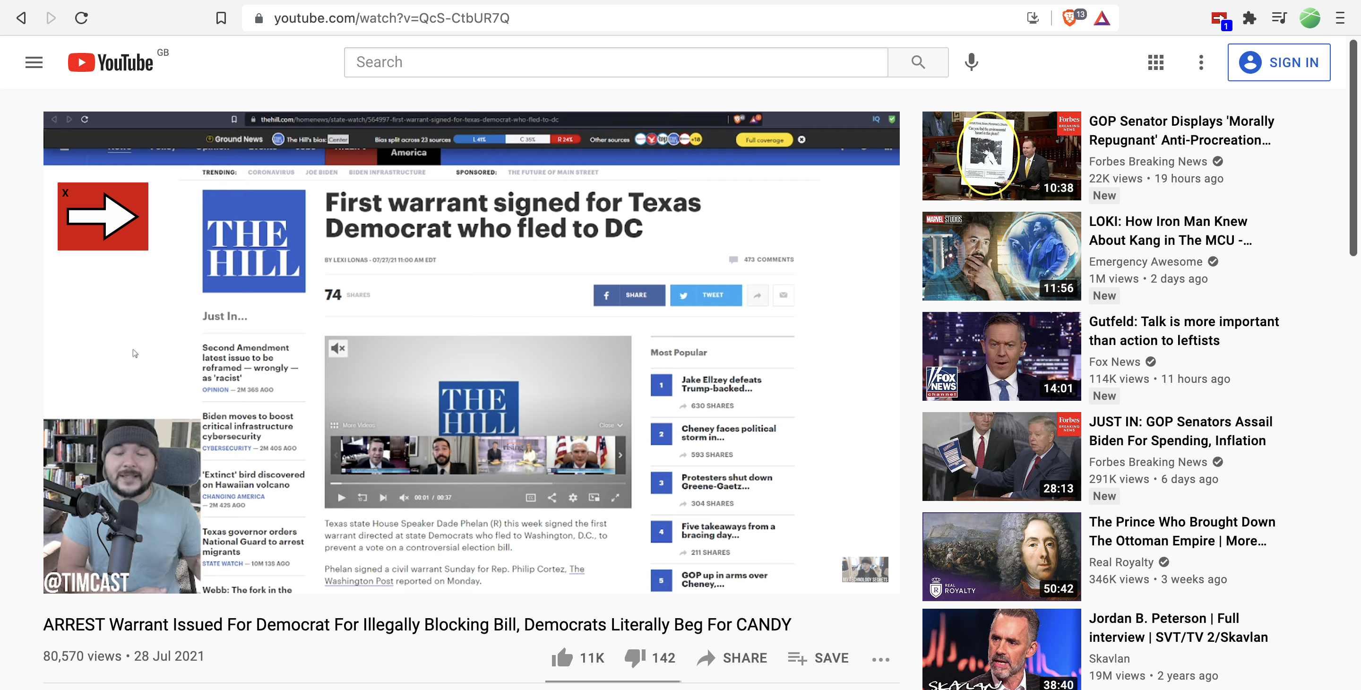Image resolution: width=1361 pixels, height=690 pixels.
Task: Save video to a playlist
Action: tap(818, 658)
